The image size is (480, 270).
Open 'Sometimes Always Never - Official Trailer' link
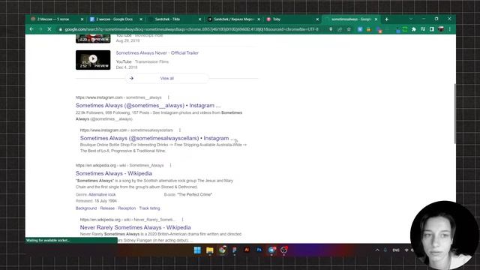click(x=157, y=53)
